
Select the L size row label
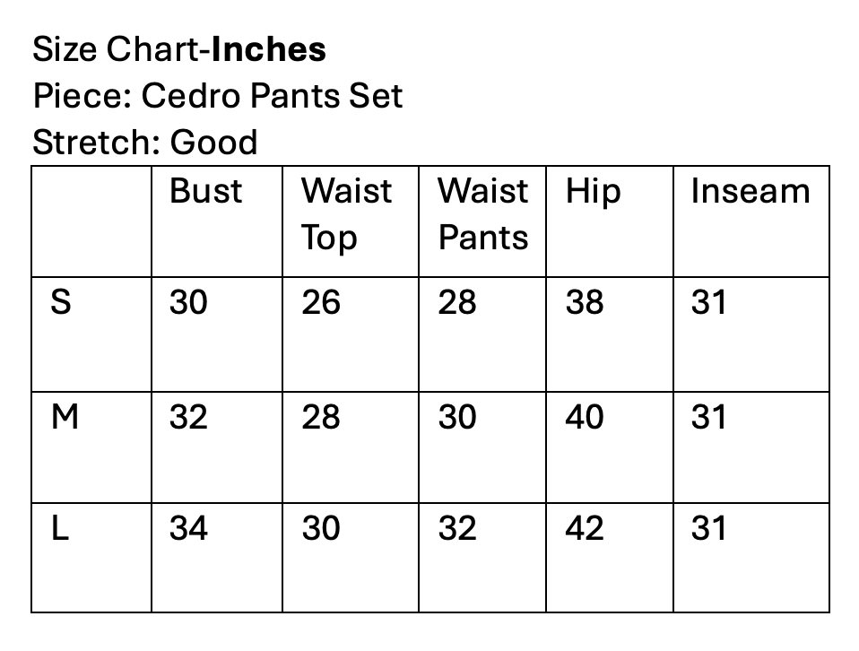click(x=59, y=528)
